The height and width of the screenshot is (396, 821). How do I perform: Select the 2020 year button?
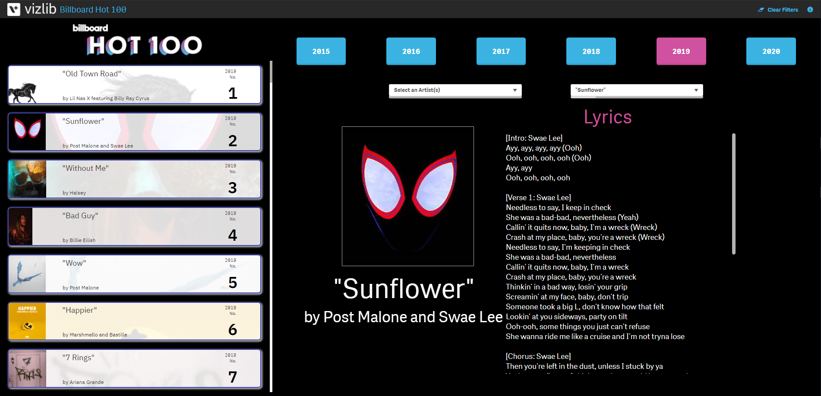point(771,51)
